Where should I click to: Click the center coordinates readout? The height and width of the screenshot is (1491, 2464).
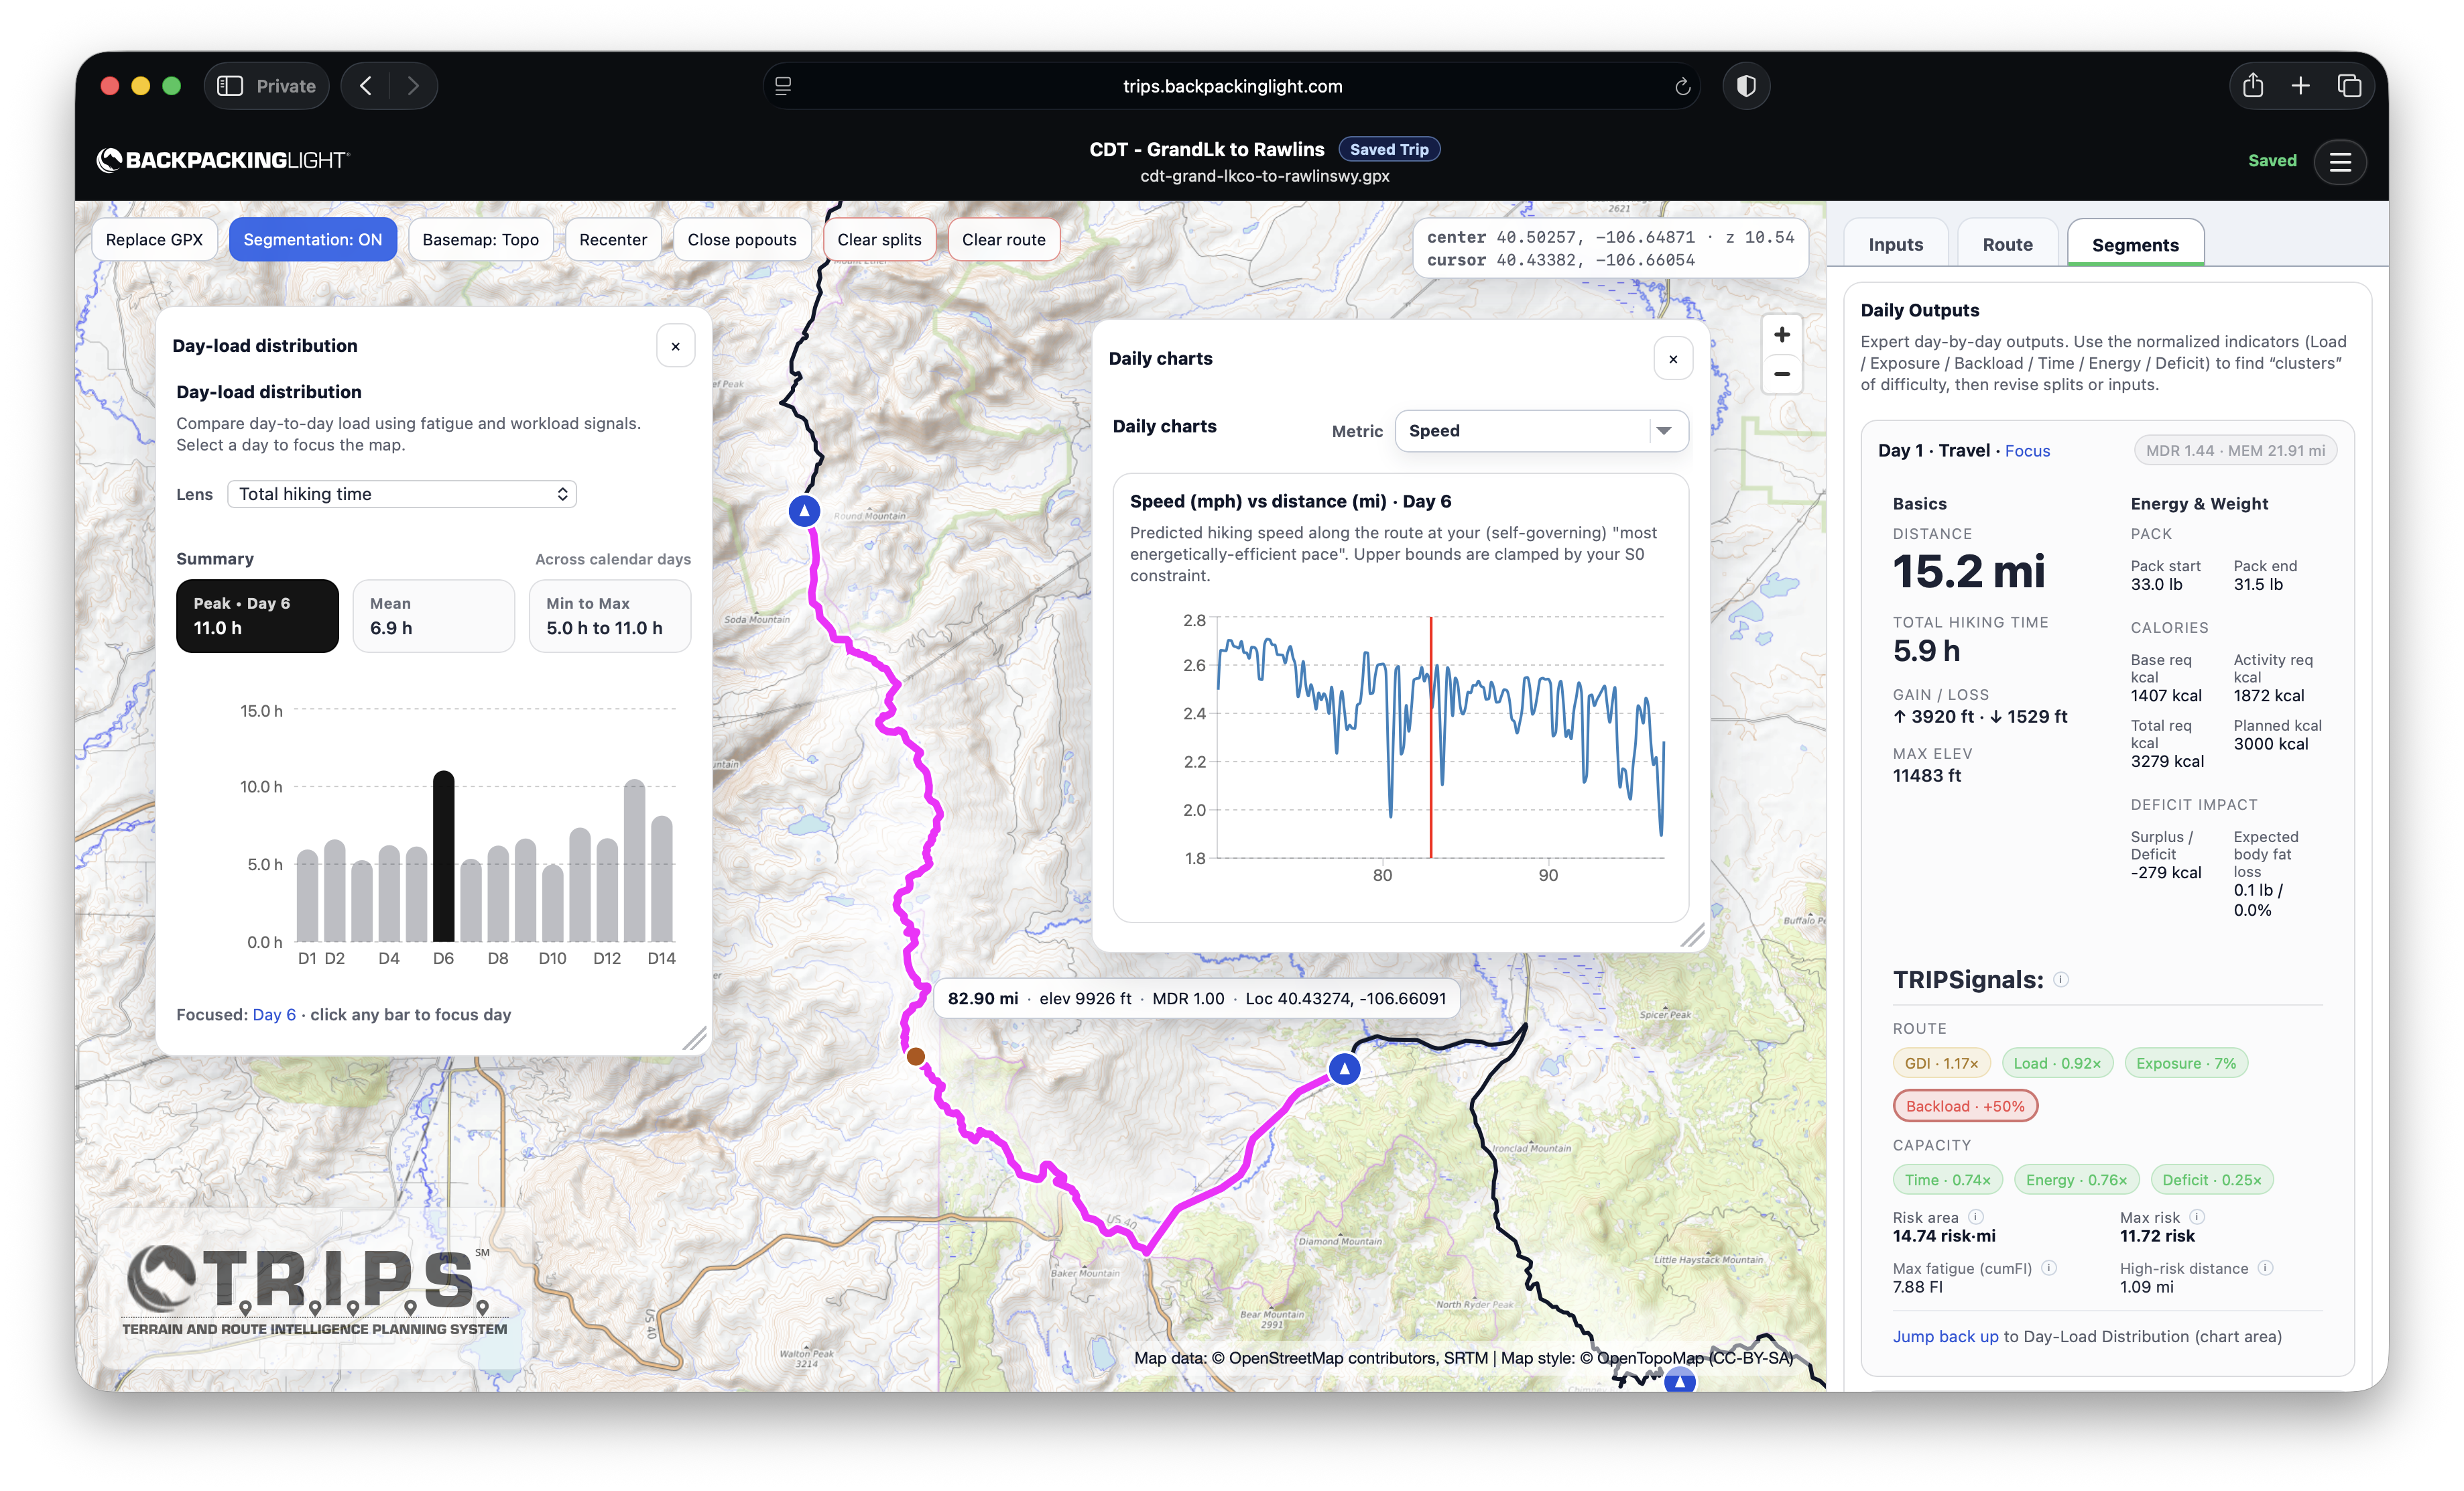coord(1610,238)
